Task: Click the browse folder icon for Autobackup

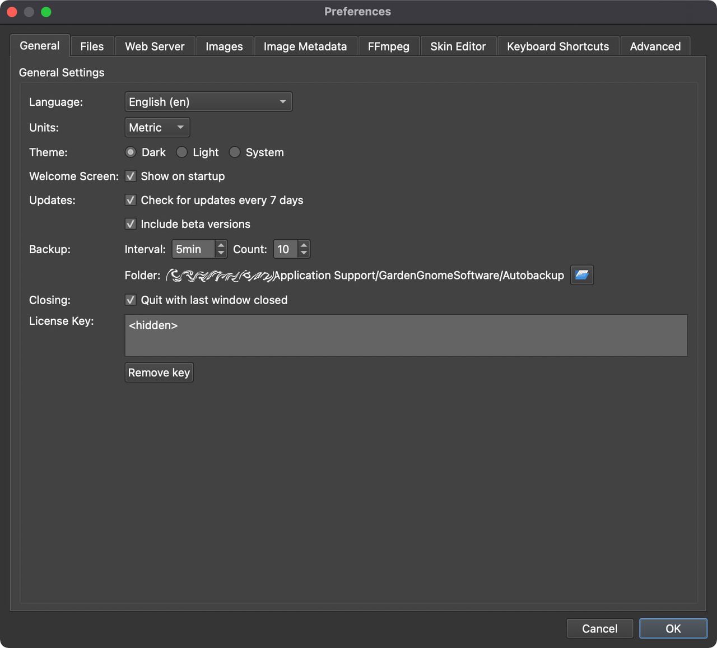Action: (581, 275)
